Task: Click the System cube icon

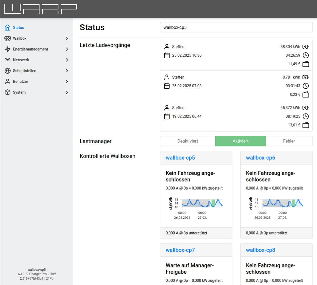Action: tap(8, 92)
